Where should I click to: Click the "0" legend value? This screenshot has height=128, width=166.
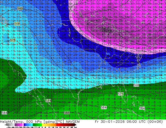coord(42,127)
